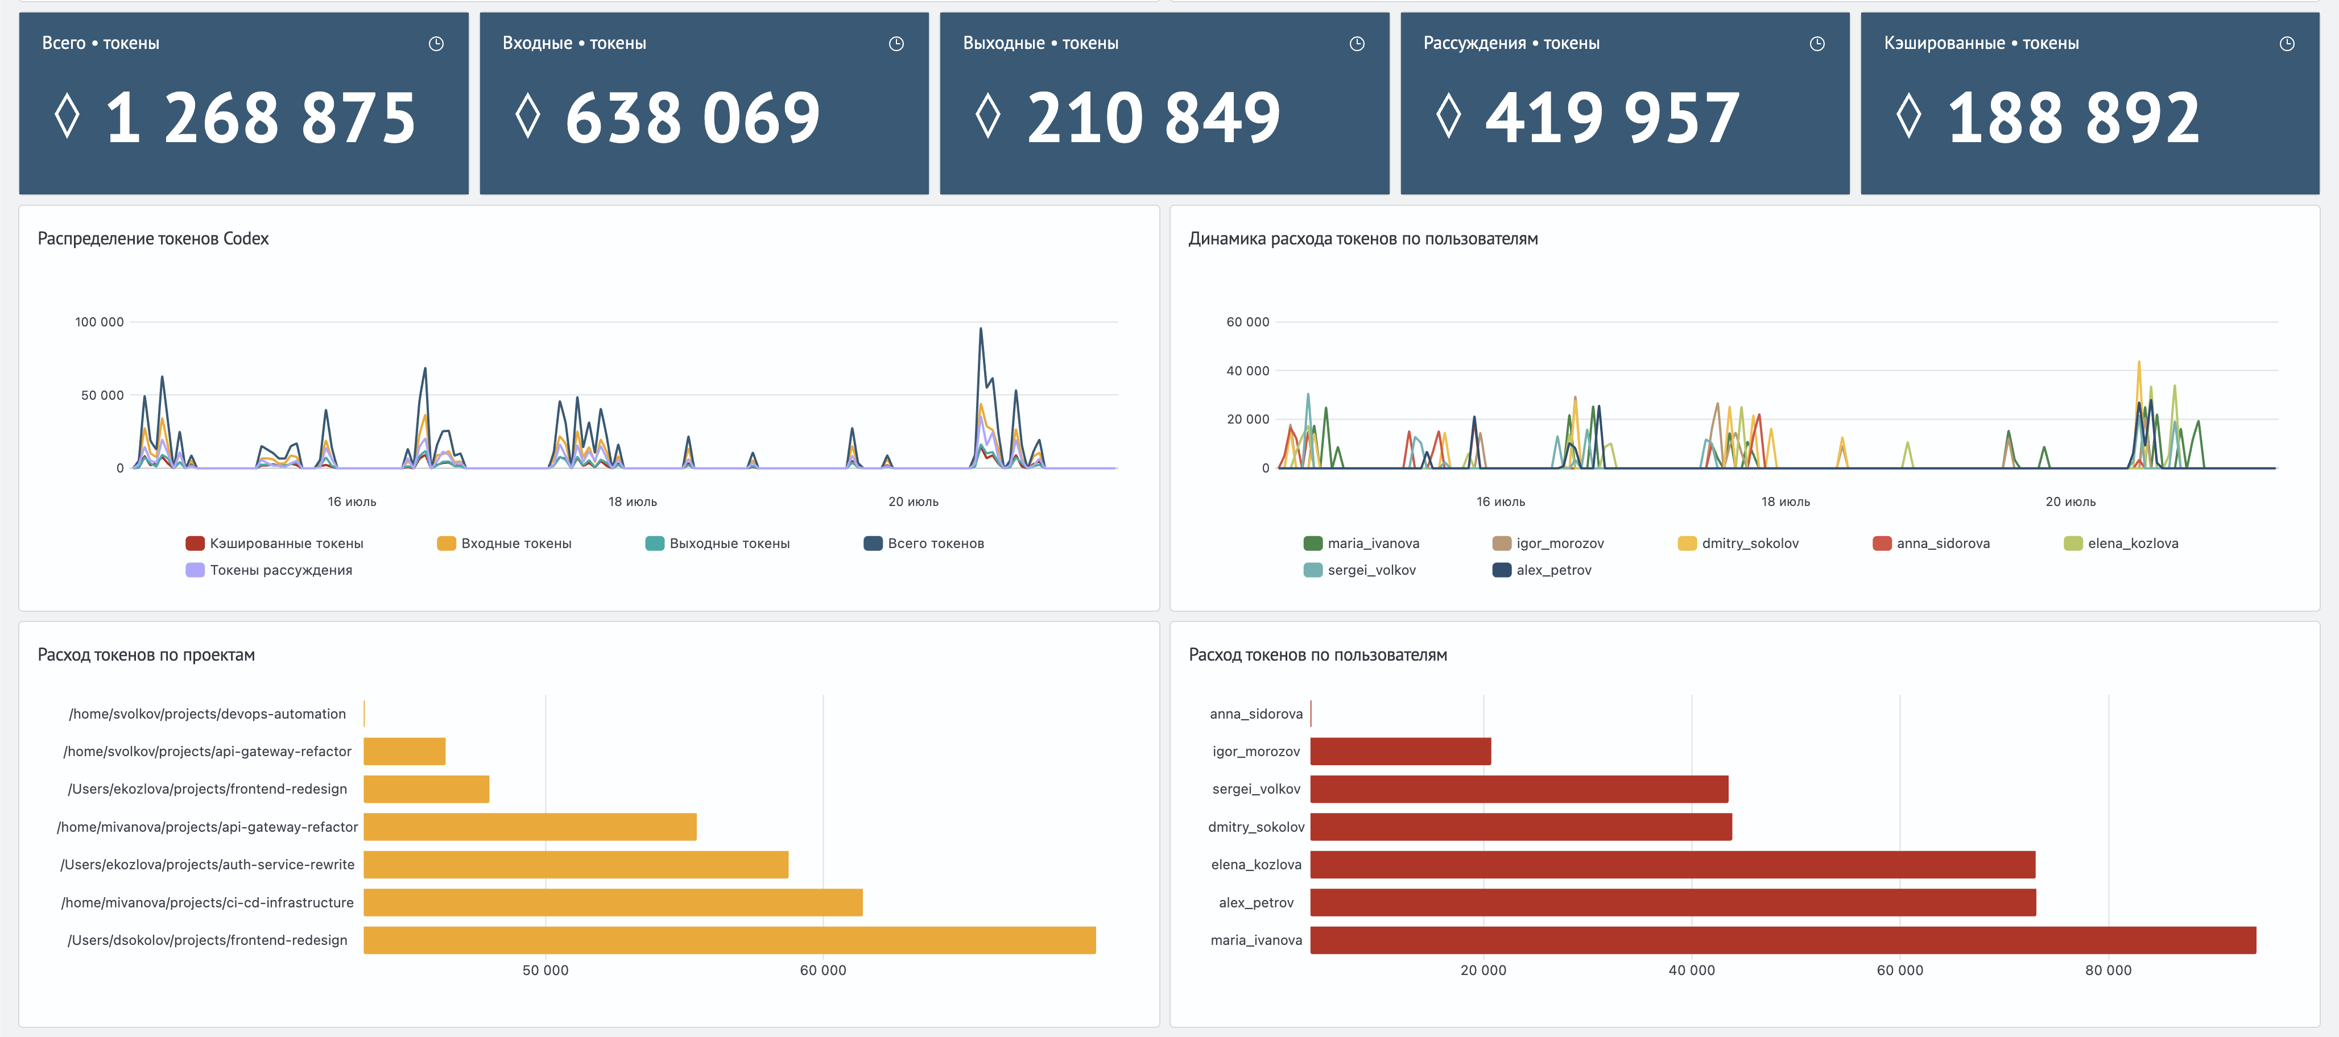Image resolution: width=2339 pixels, height=1037 pixels.
Task: Click the elena_kozlova bar in user spending chart
Action: click(1672, 865)
